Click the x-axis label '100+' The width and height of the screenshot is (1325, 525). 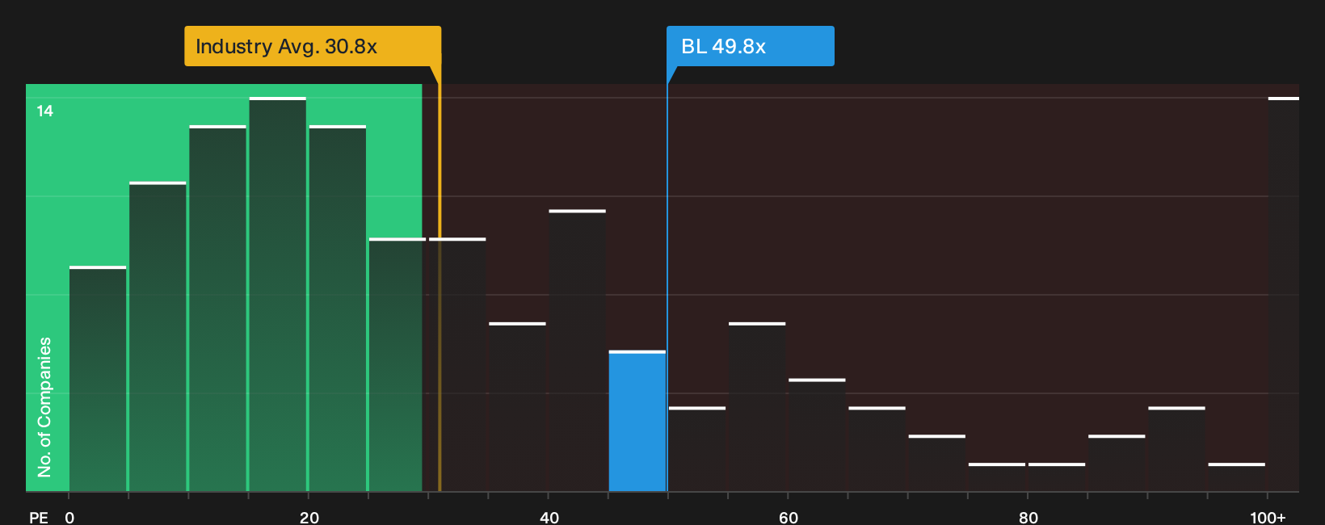pyautogui.click(x=1268, y=517)
